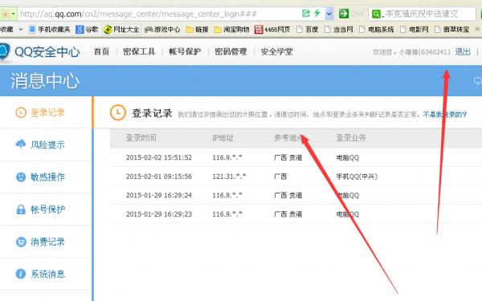This screenshot has width=482, height=301.
Task: Expand the address bar history dropdown arrow
Action: 329,14
